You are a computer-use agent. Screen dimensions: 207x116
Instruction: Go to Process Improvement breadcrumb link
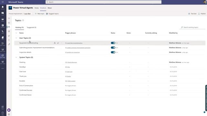(16, 14)
